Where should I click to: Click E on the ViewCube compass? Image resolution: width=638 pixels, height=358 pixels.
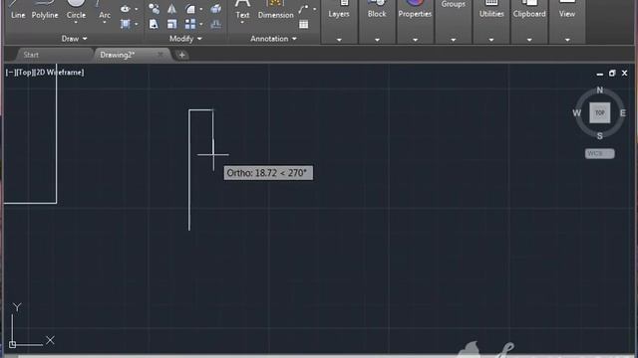(x=622, y=112)
